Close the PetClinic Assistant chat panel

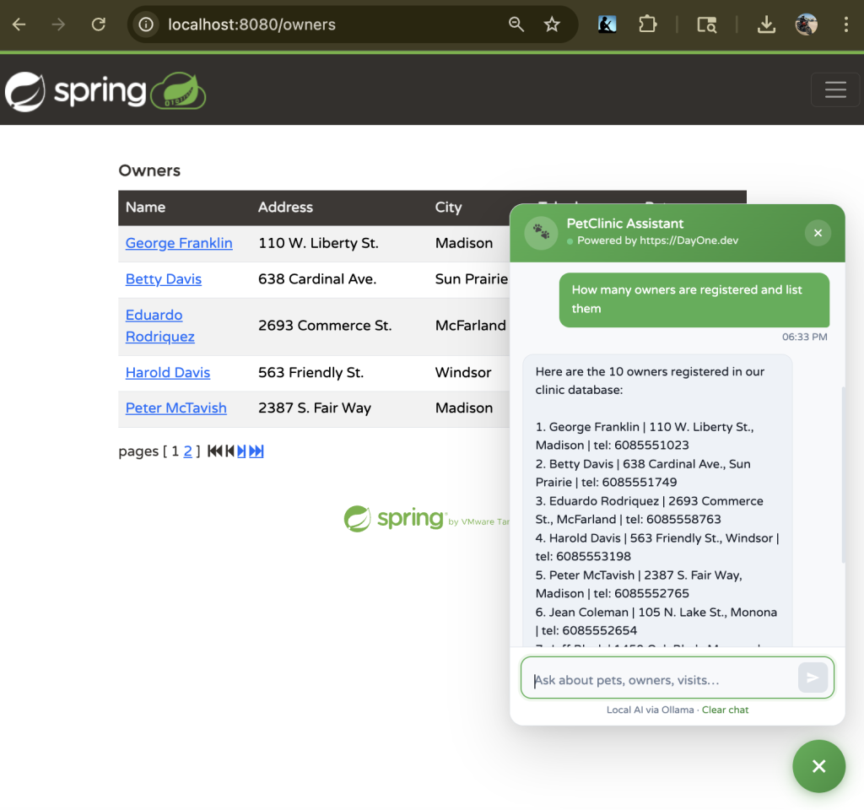[818, 233]
